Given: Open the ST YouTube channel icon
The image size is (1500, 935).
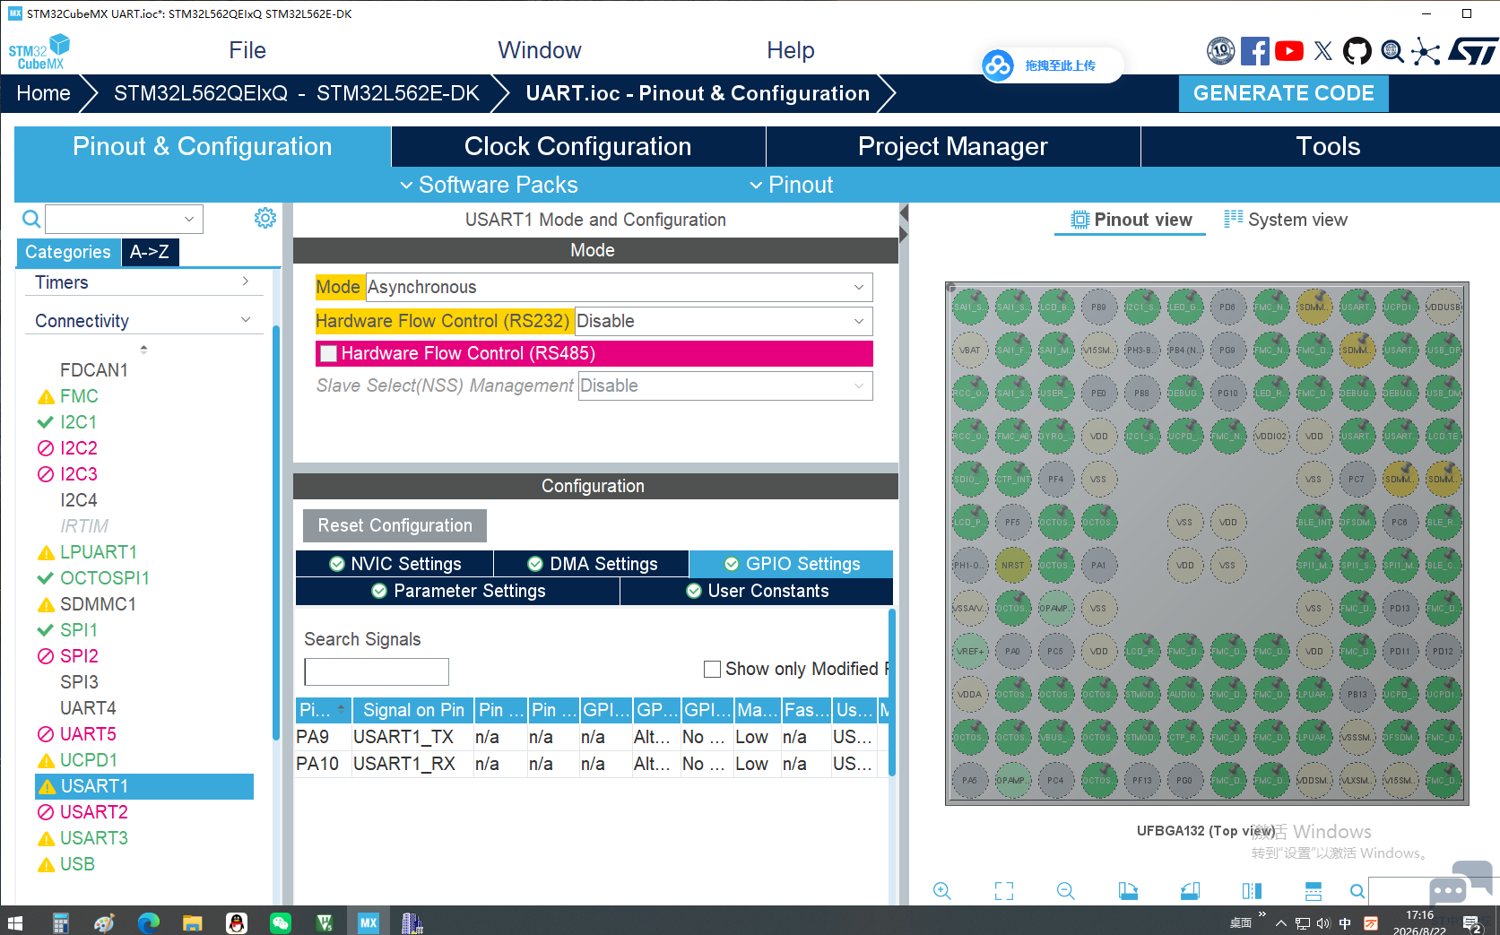Looking at the screenshot, I should (x=1289, y=51).
